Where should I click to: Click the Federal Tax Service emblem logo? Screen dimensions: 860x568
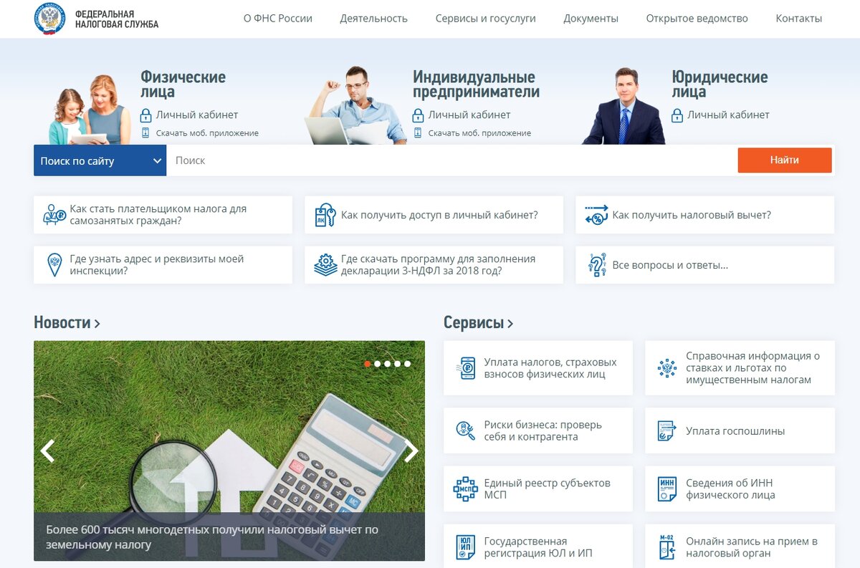point(49,19)
